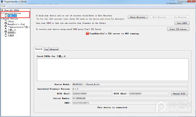
Task: Click the Manual ECID button
Action: (x=179, y=94)
